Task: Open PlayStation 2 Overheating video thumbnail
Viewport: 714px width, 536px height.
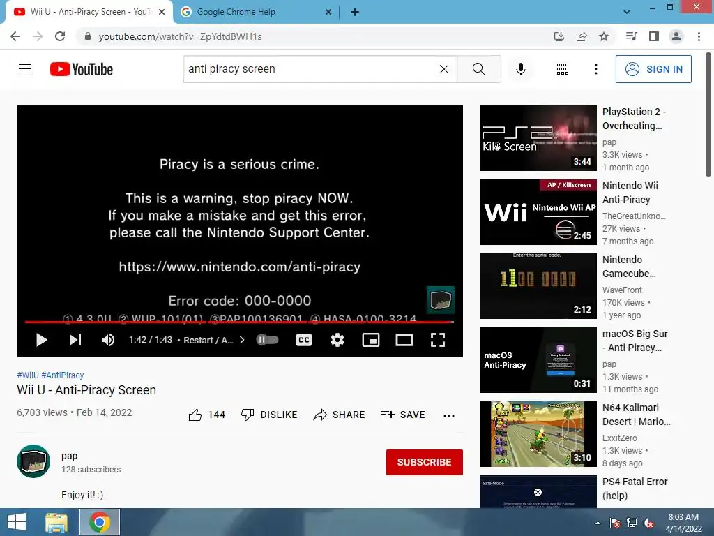Action: [538, 138]
